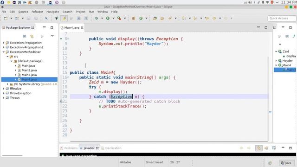Click the 11:04 PM clock
The width and height of the screenshot is (297, 167).
(x=289, y=2)
